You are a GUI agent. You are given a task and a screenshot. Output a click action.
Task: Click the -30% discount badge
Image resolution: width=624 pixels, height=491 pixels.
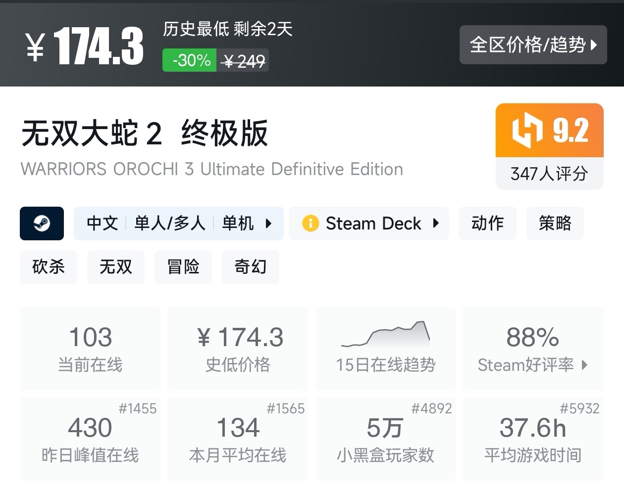pos(190,60)
